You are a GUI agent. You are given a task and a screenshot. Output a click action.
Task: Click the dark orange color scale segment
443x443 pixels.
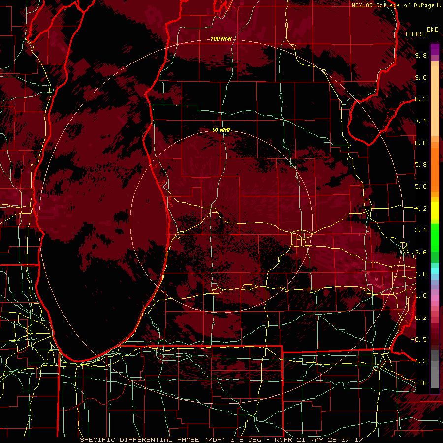click(x=435, y=169)
